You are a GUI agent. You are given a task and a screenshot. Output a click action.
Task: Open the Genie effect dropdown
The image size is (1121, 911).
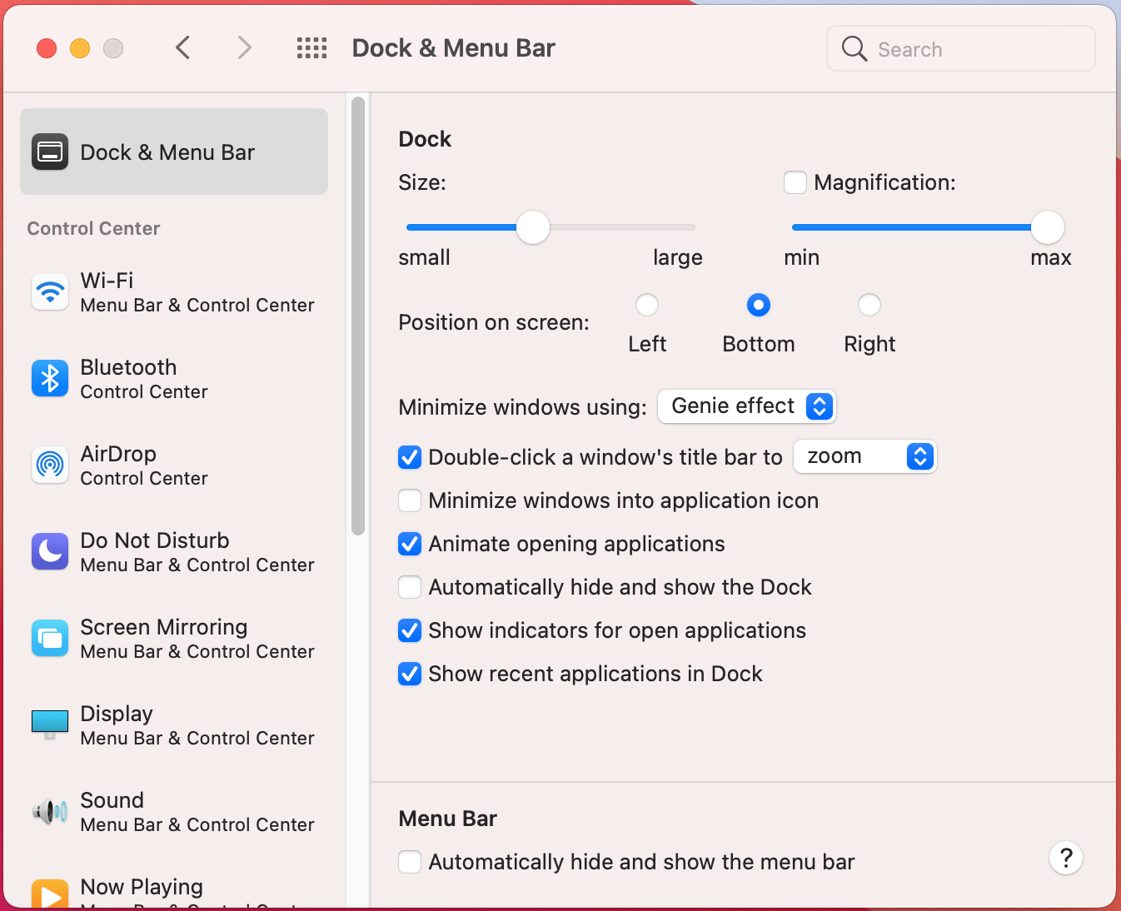746,406
